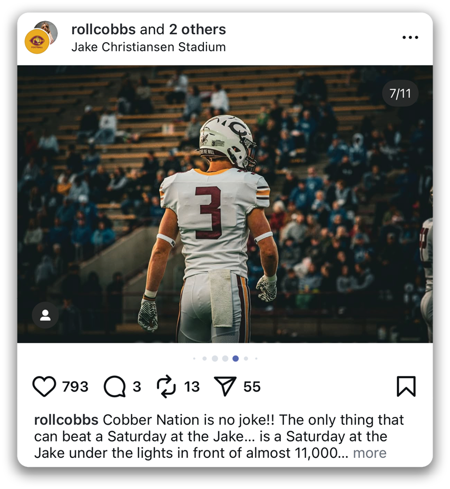
Task: Expand the caption with the "more" link
Action: point(369,453)
